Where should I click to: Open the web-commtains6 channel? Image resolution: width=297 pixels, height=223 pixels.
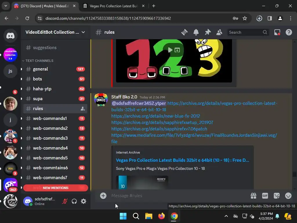tap(55, 168)
